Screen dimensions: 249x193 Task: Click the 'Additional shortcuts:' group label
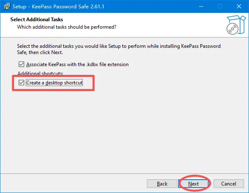40,73
